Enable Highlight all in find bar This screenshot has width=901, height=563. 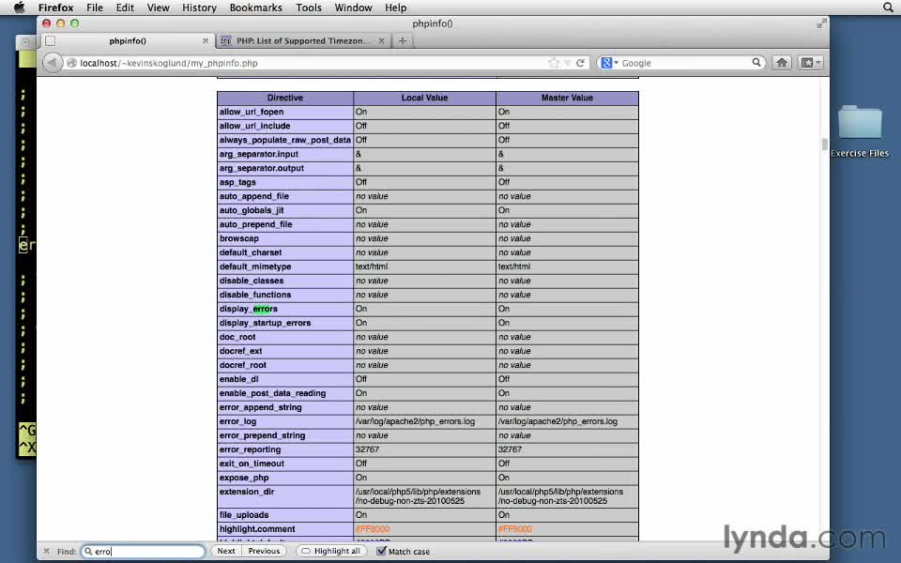[330, 551]
